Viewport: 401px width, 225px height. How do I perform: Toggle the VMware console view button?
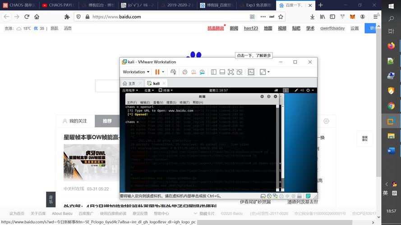(x=251, y=72)
